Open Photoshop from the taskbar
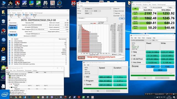The width and height of the screenshot is (177, 99). (29, 97)
